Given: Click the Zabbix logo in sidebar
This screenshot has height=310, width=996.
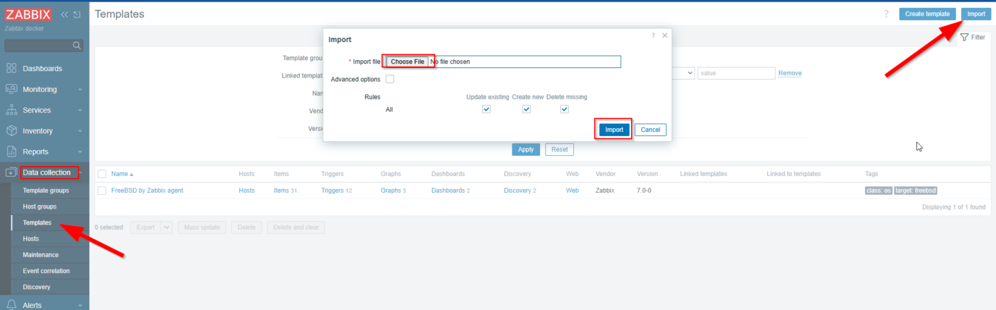Looking at the screenshot, I should [x=28, y=14].
